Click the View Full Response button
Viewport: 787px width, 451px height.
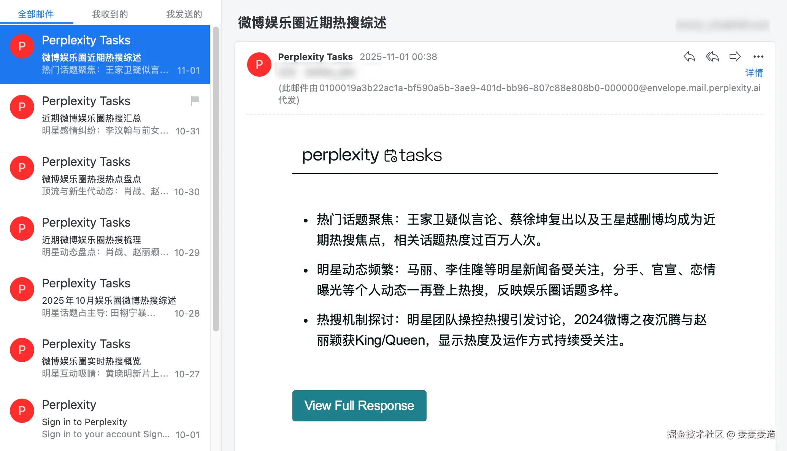click(359, 406)
